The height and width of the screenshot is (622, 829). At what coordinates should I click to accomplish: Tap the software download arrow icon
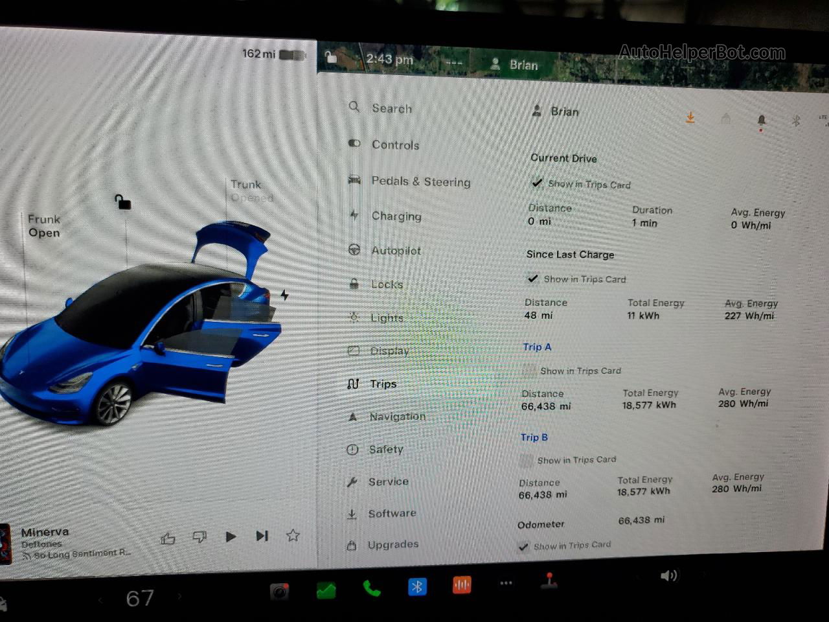coord(690,117)
